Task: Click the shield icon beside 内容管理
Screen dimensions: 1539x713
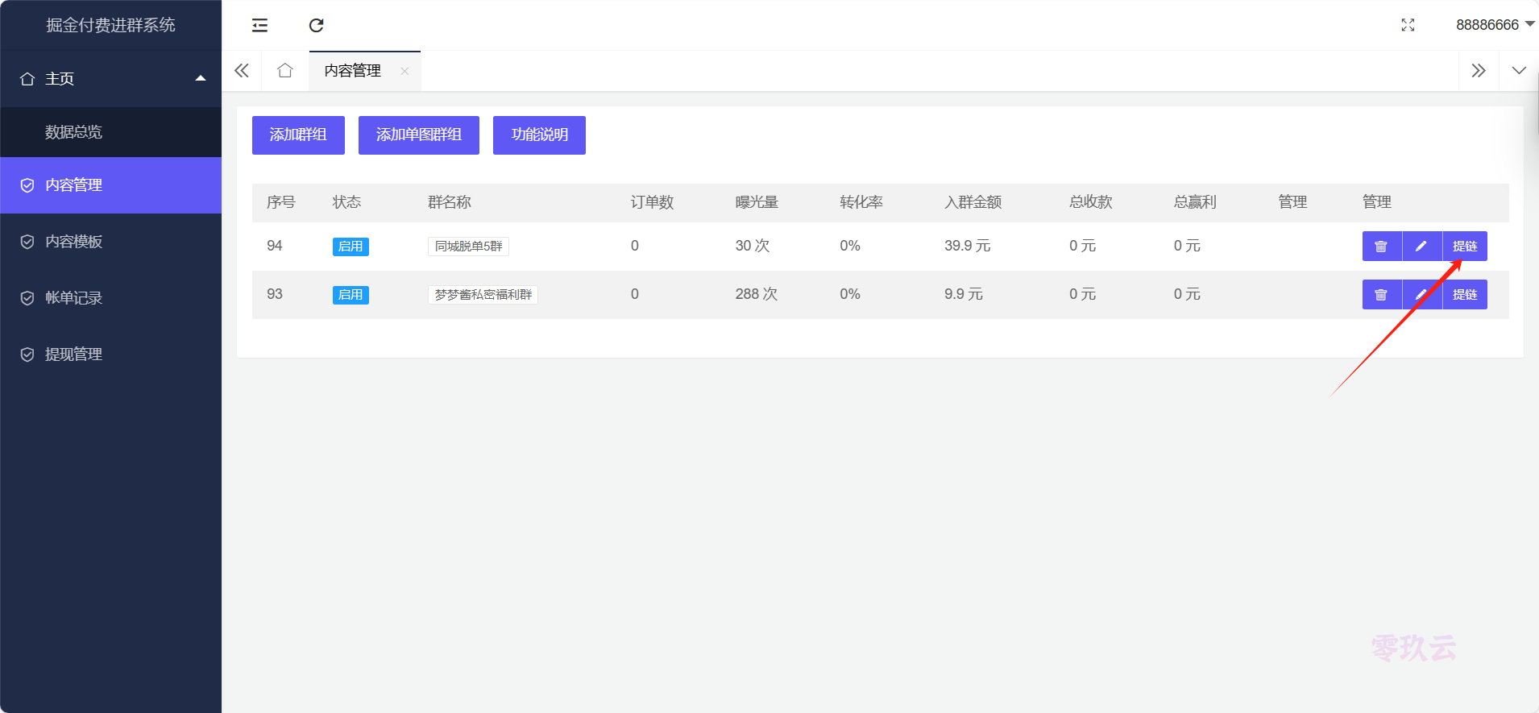Action: (x=27, y=185)
